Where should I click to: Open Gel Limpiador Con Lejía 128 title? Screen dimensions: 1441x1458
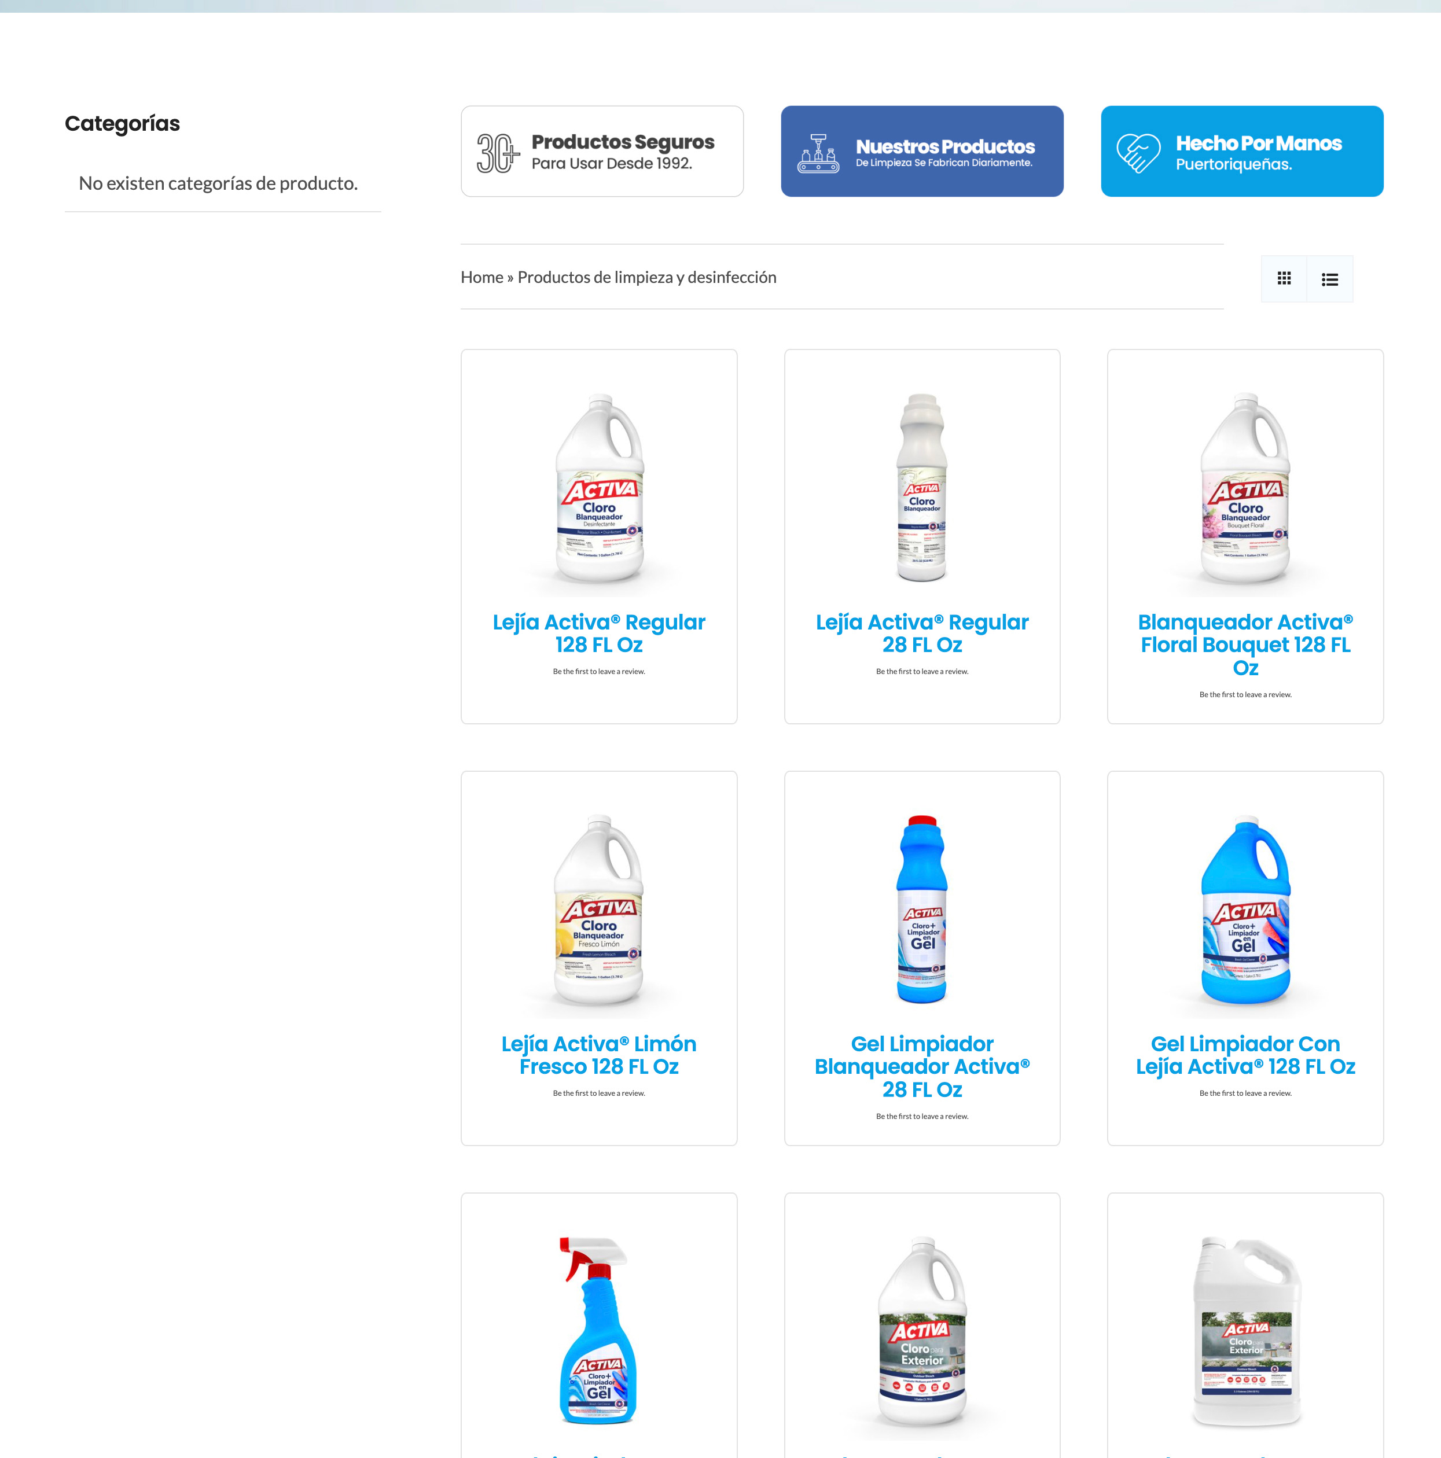tap(1245, 1055)
